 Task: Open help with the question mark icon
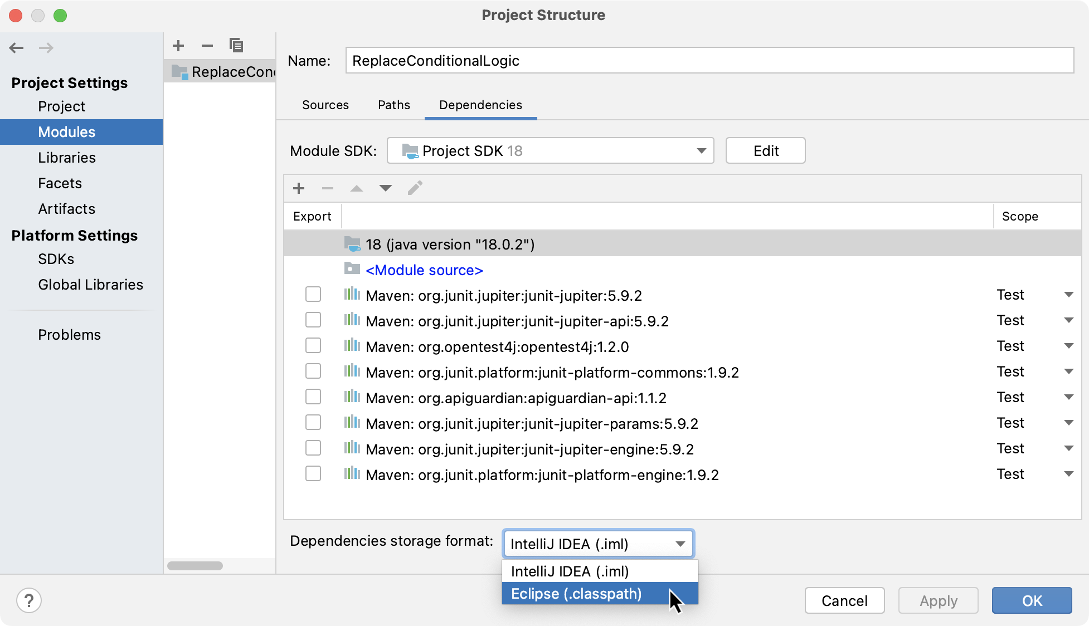tap(29, 600)
